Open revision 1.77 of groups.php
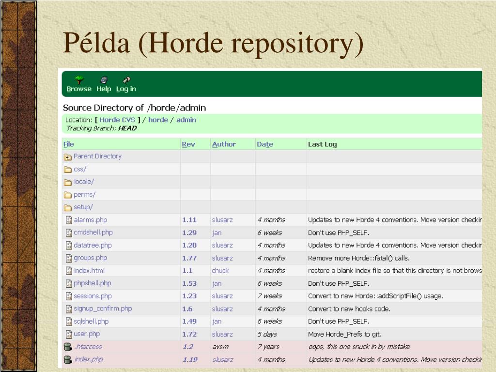Screen dimensions: 496x372 pyautogui.click(x=189, y=258)
